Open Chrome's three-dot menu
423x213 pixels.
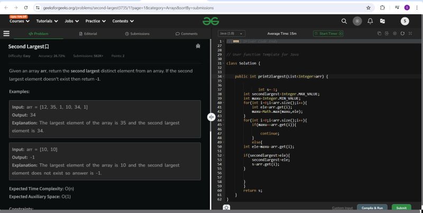point(417,7)
